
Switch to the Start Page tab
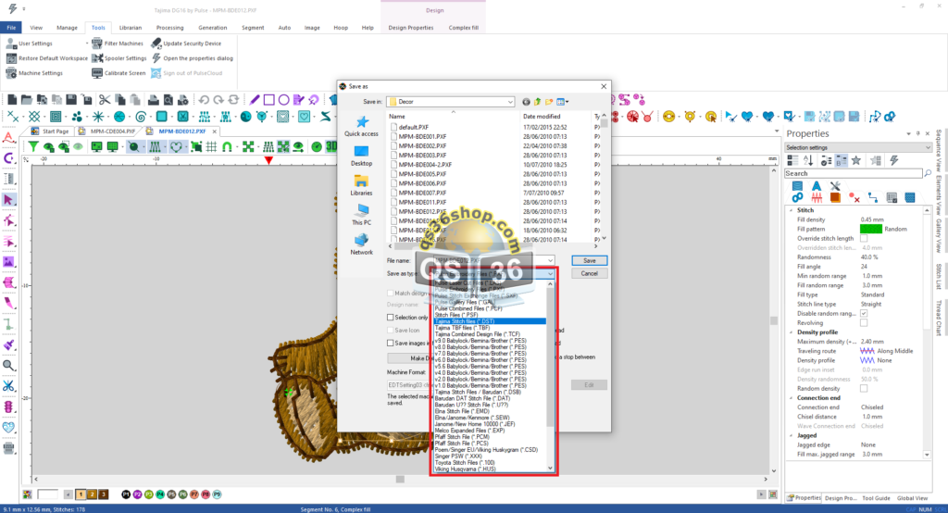pyautogui.click(x=55, y=131)
